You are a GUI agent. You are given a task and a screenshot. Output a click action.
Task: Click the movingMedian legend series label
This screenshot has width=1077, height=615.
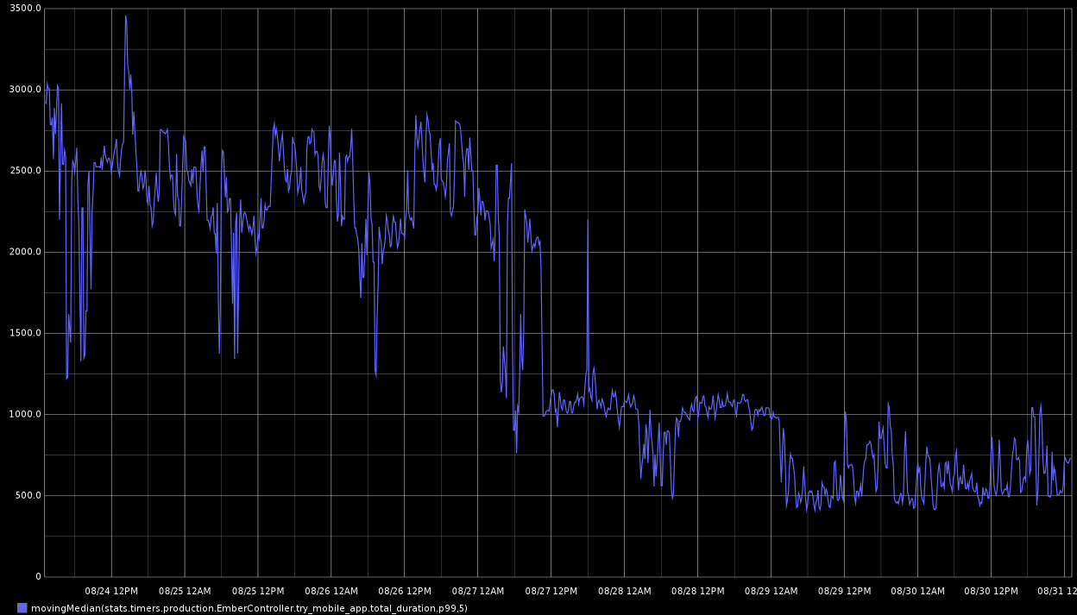(249, 608)
